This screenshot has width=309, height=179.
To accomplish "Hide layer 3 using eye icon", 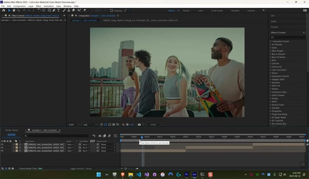I will [2, 151].
